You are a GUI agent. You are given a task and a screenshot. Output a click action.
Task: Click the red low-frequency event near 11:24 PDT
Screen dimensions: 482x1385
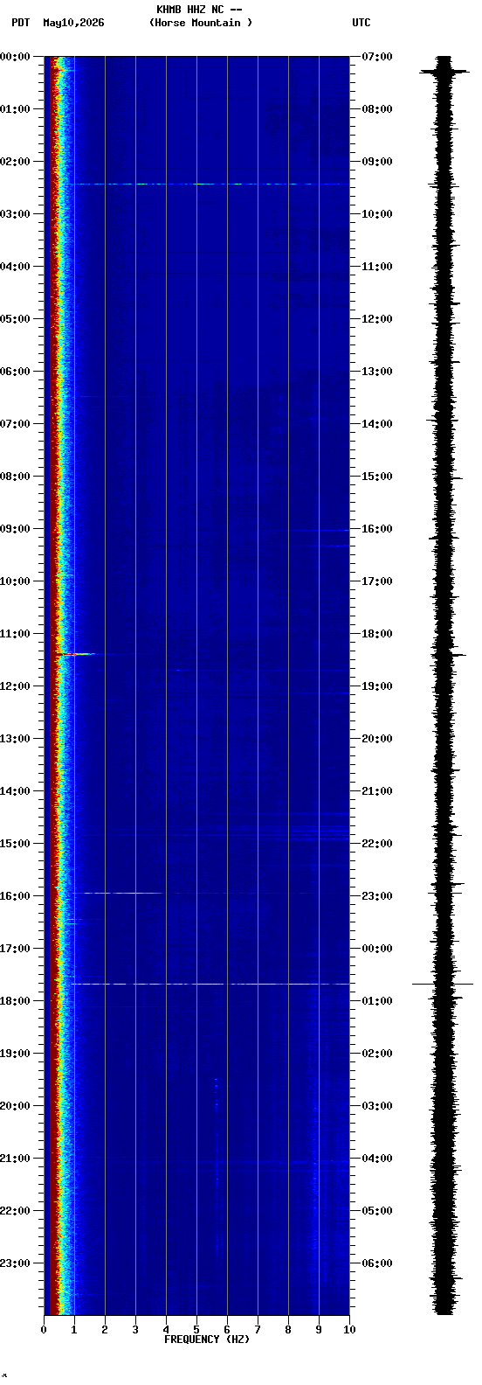pyautogui.click(x=75, y=653)
